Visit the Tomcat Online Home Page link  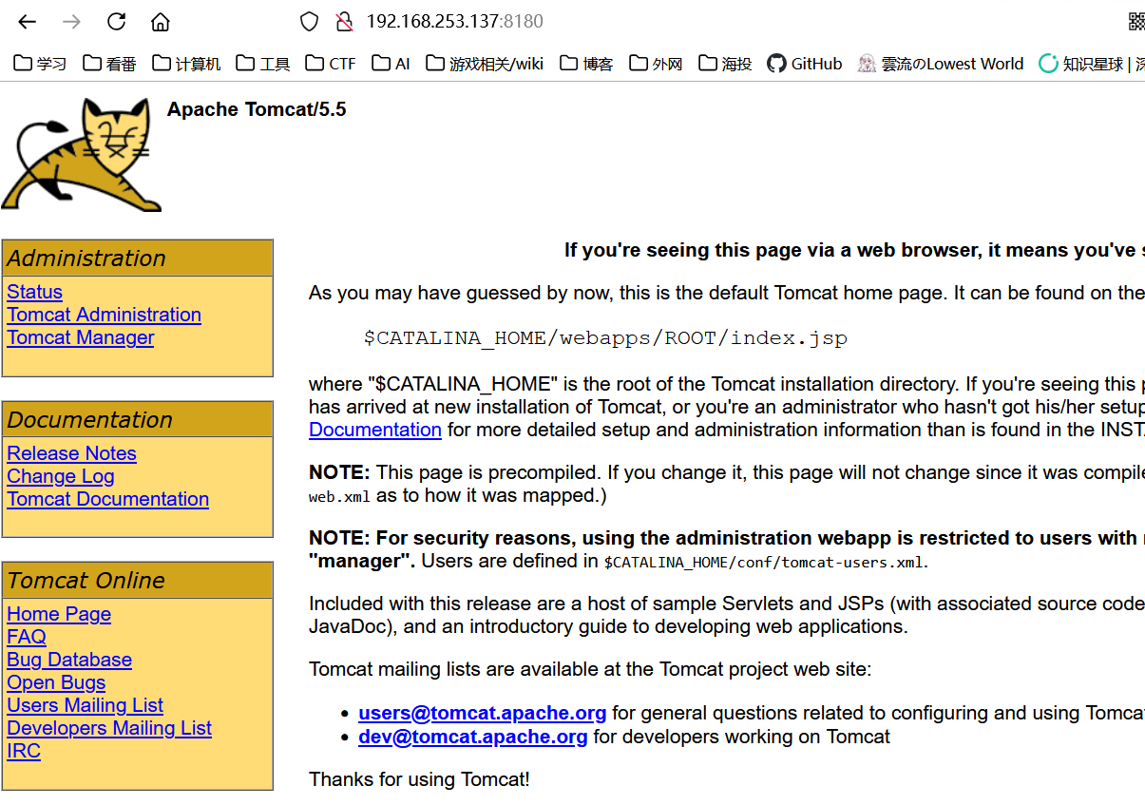(x=59, y=614)
